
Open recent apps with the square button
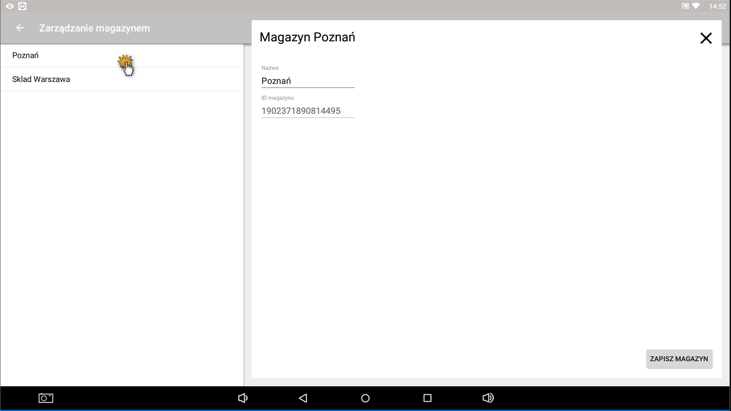click(x=427, y=398)
